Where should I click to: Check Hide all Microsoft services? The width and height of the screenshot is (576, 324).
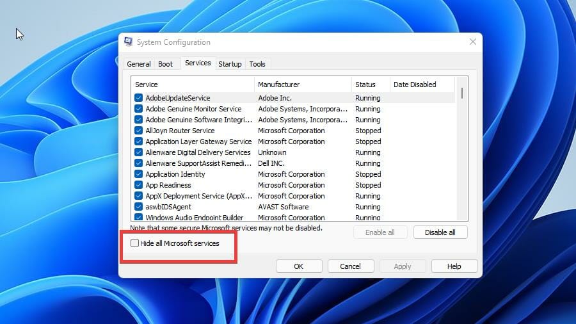pyautogui.click(x=135, y=243)
